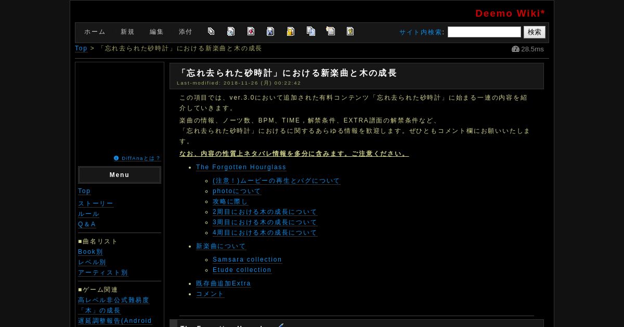Open the 添付 attachment menu item
The width and height of the screenshot is (624, 327).
pos(186,32)
